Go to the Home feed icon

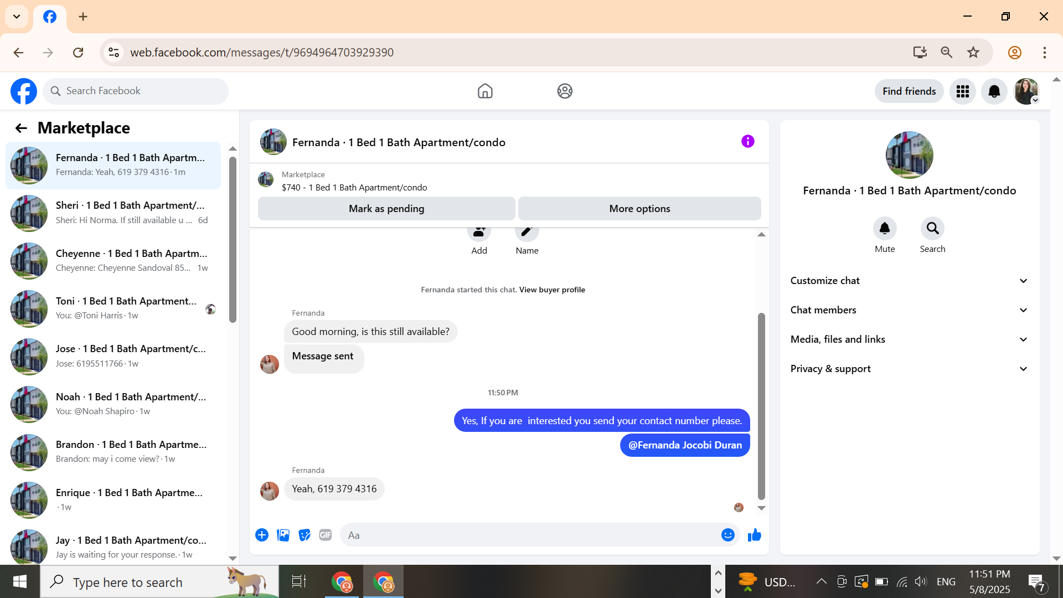485,91
